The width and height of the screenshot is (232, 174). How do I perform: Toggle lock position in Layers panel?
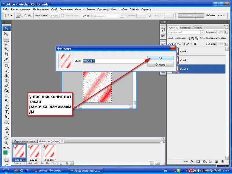pyautogui.click(x=191, y=44)
